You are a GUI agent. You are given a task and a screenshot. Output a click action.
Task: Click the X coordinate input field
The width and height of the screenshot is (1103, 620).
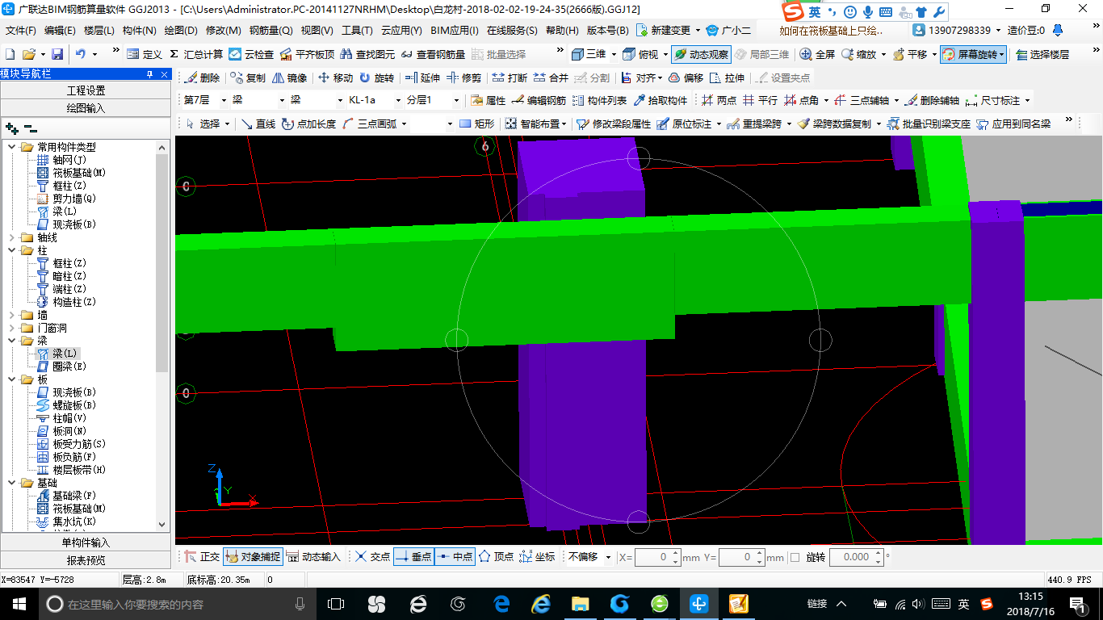657,557
